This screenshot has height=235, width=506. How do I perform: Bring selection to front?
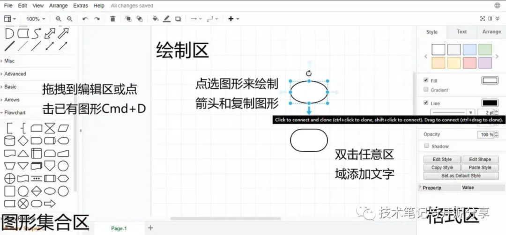(128, 19)
